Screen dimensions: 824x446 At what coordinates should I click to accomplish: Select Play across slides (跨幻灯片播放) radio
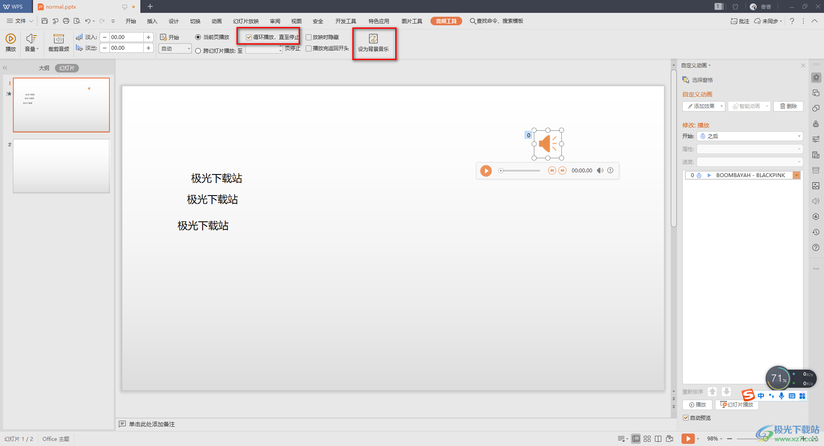click(198, 51)
